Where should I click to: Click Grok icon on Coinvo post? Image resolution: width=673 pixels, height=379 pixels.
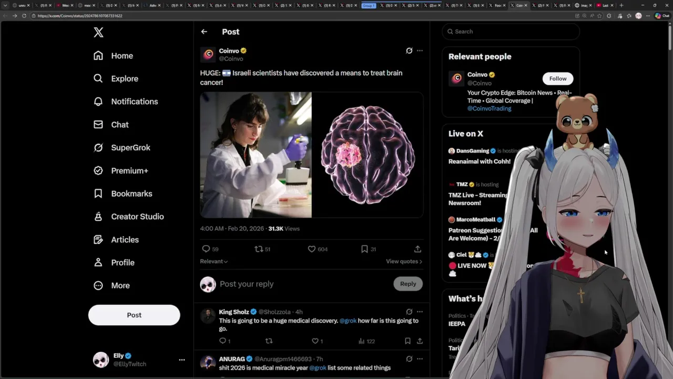pos(409,51)
